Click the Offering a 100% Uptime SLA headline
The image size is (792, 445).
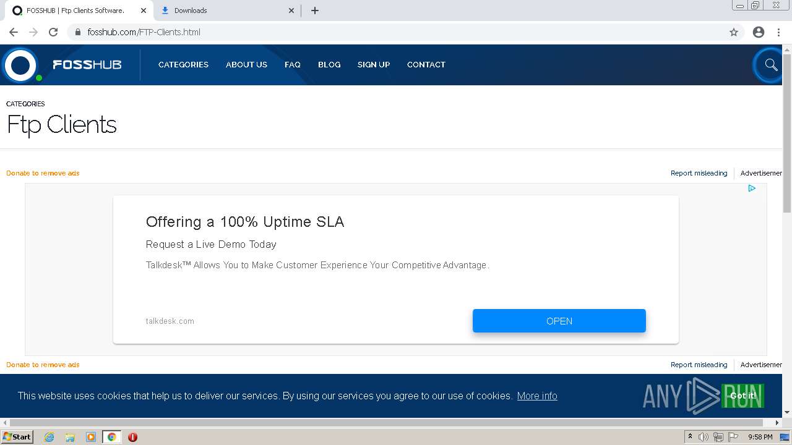tap(245, 222)
